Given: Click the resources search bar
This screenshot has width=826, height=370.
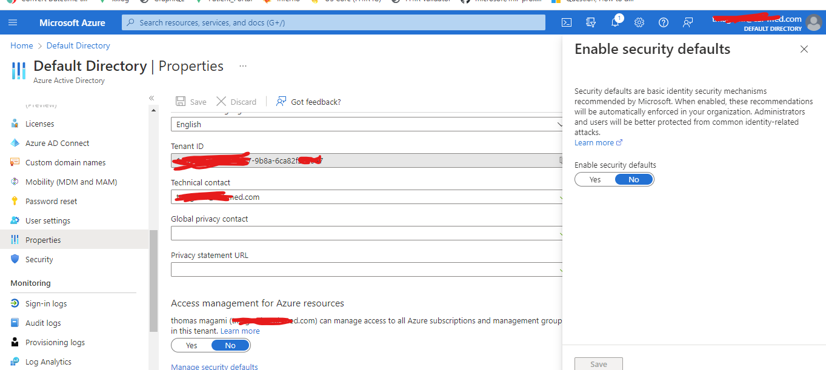Looking at the screenshot, I should click(x=333, y=22).
